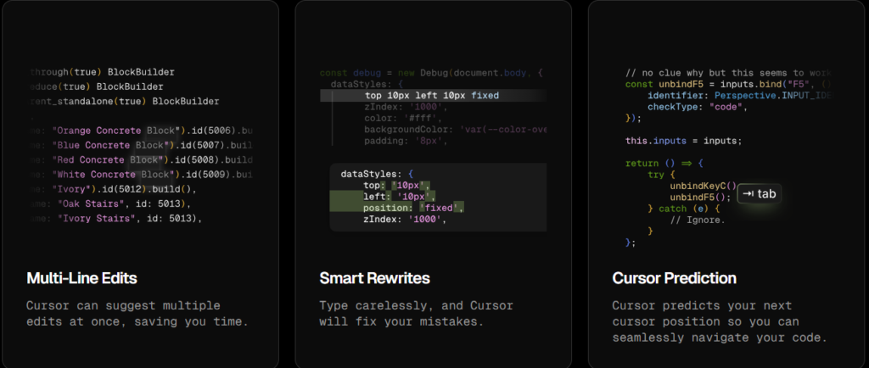
Task: Click the "no clue why" comment line
Action: coord(729,73)
